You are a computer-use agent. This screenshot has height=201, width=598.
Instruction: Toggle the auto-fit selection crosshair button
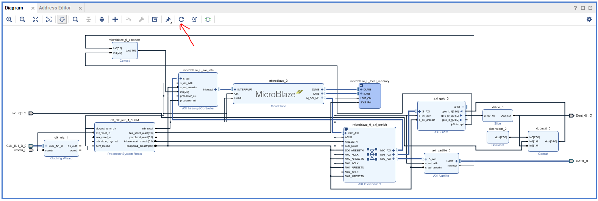pyautogui.click(x=62, y=19)
